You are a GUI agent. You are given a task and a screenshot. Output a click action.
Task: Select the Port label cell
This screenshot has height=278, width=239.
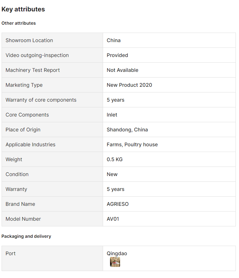coord(52,258)
